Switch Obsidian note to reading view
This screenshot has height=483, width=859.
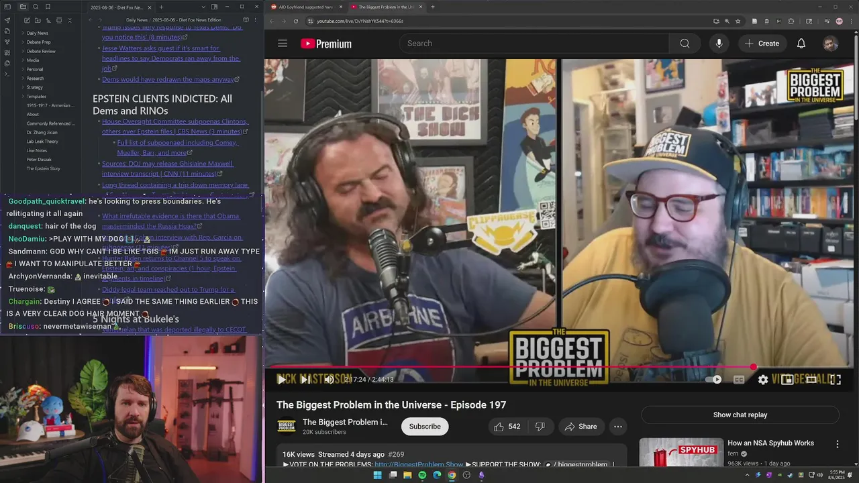point(246,20)
